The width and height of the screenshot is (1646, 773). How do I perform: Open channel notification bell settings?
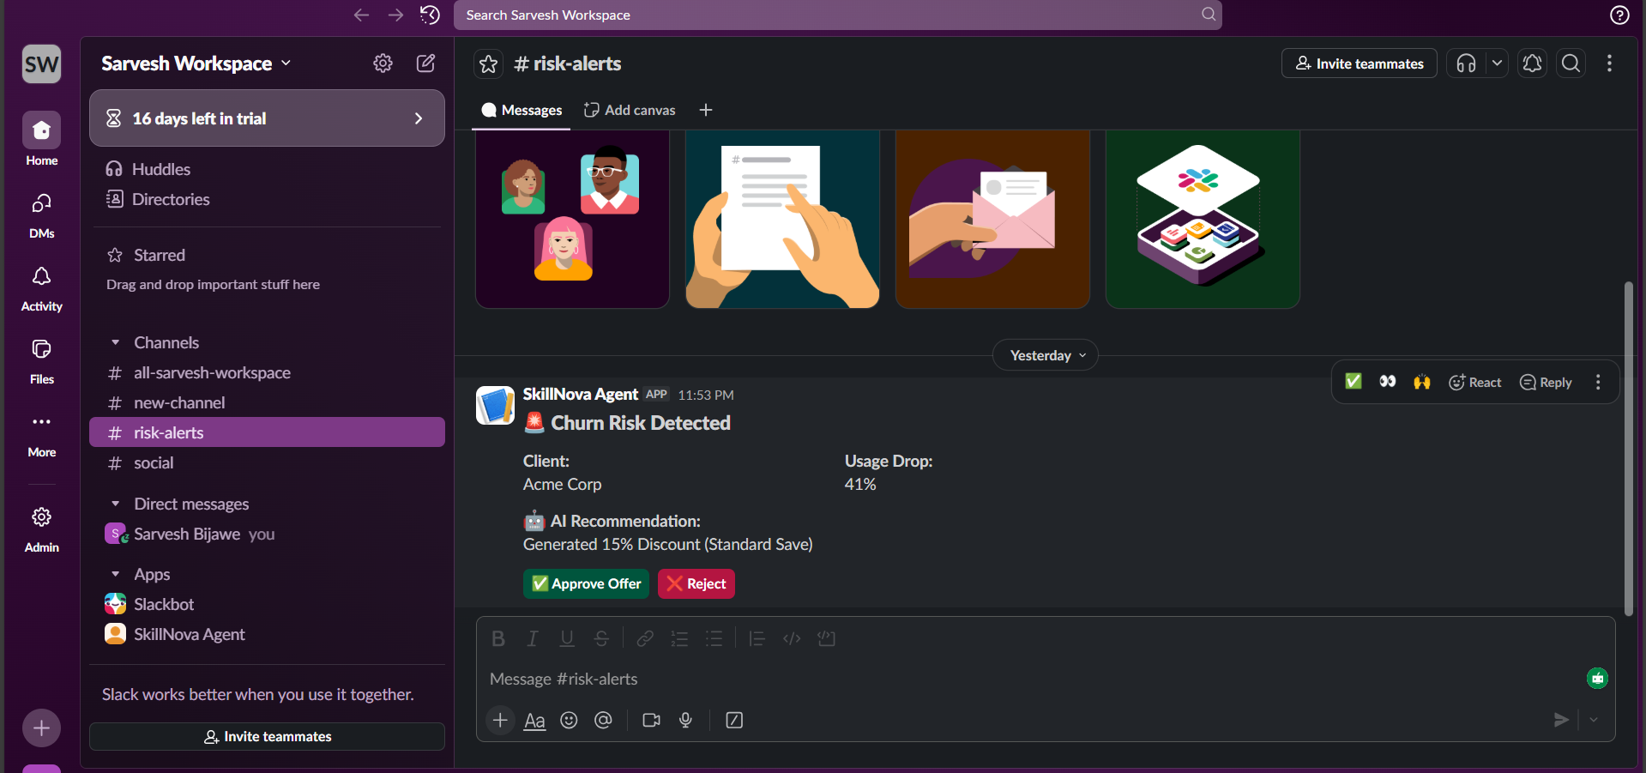pos(1533,63)
